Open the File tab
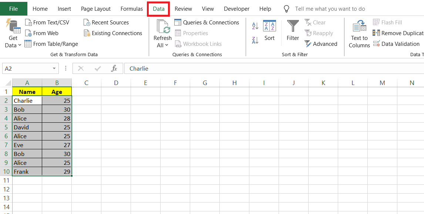Image resolution: width=424 pixels, height=214 pixels. tap(14, 9)
